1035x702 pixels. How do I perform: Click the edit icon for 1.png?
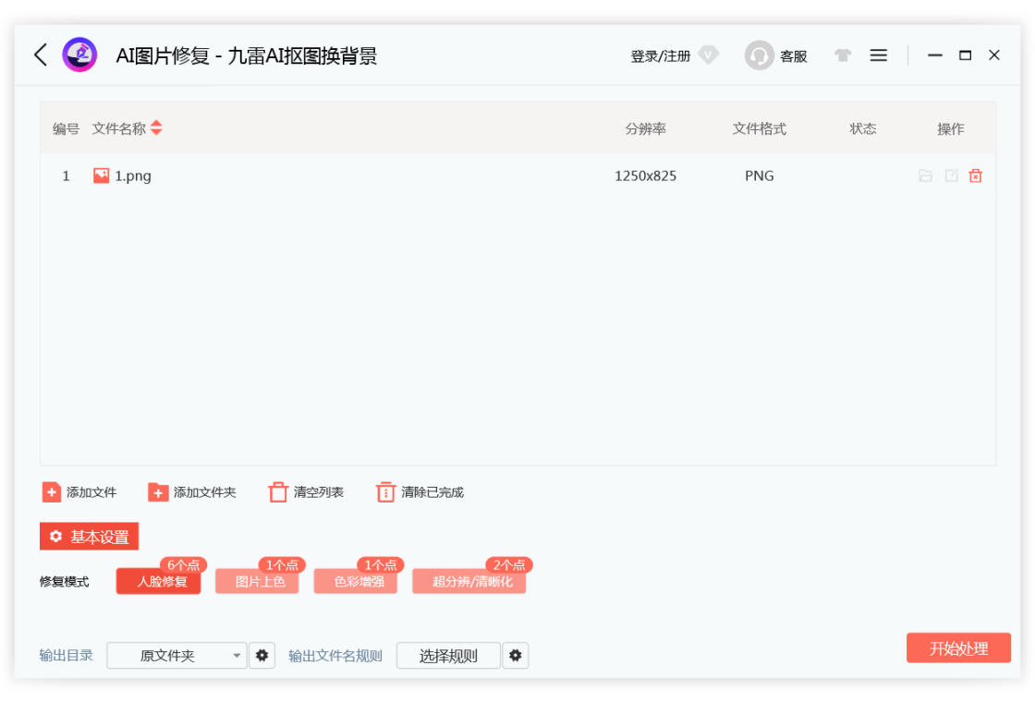point(951,175)
